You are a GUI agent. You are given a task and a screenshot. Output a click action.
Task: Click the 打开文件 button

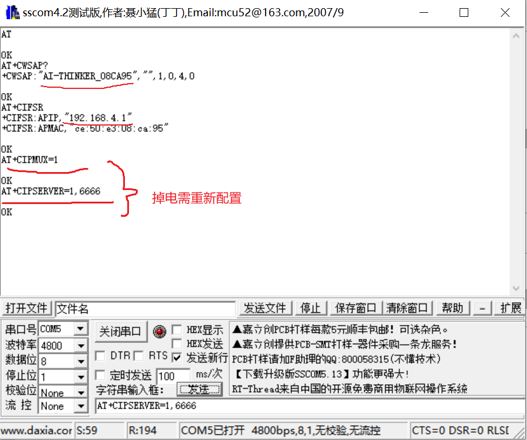pos(26,308)
